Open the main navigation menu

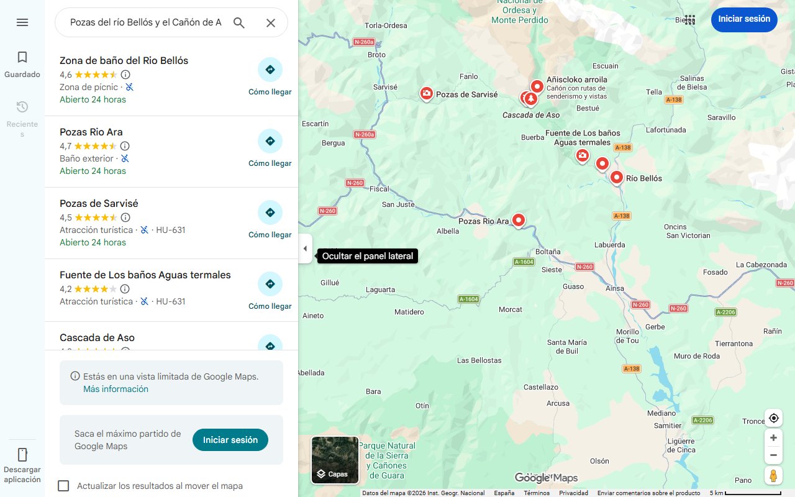[22, 22]
